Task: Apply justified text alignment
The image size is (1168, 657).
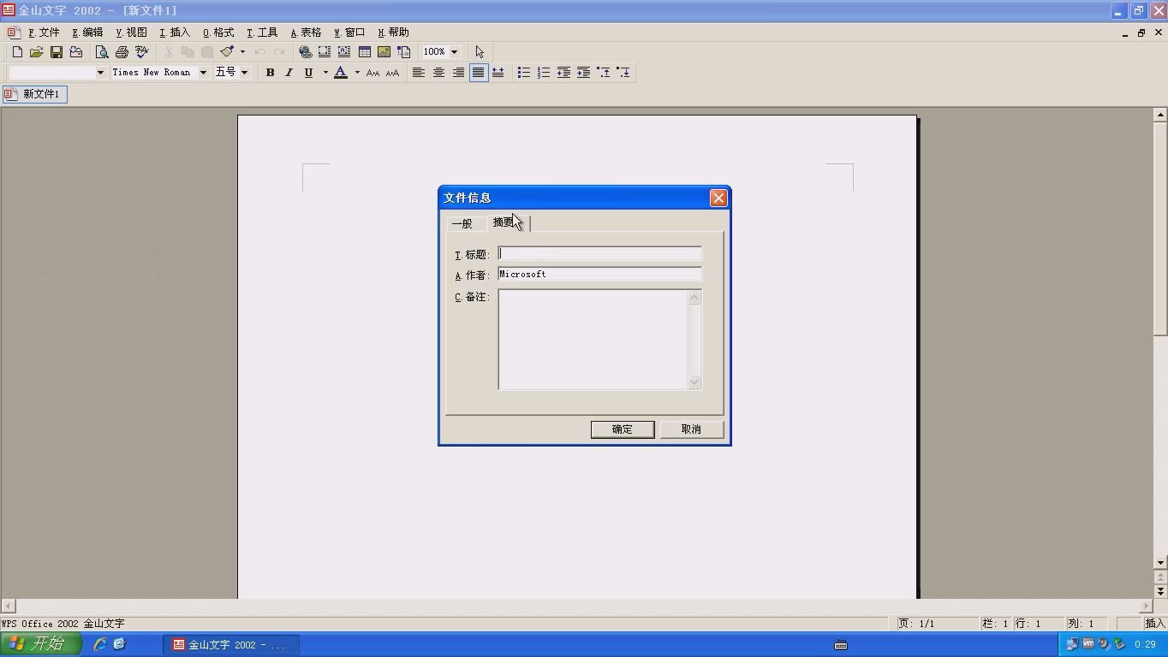Action: [x=478, y=73]
